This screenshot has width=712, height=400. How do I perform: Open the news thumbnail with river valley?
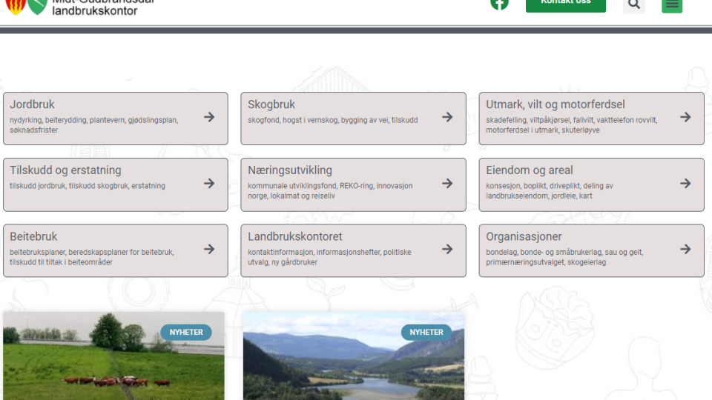click(x=354, y=356)
